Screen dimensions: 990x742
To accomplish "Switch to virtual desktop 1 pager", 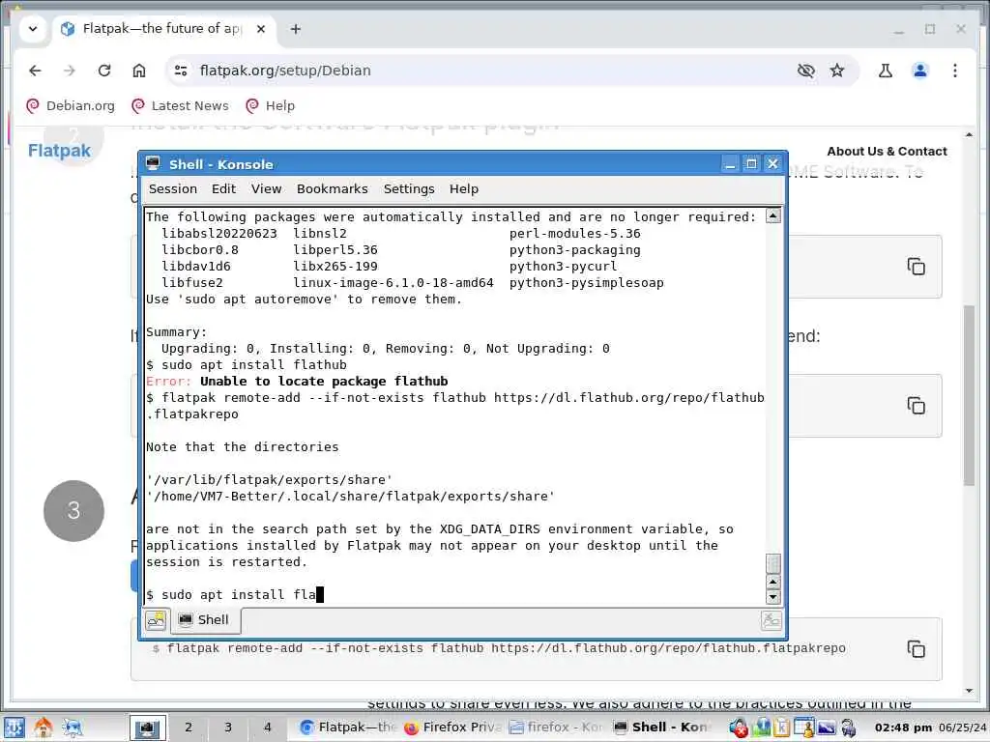I will [x=148, y=728].
